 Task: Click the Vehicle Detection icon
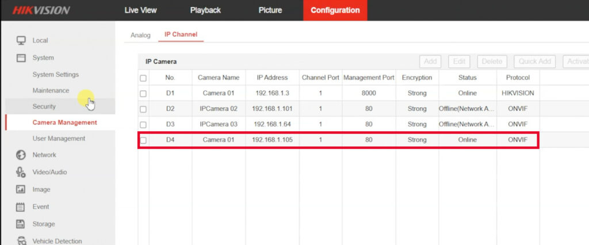pos(21,241)
